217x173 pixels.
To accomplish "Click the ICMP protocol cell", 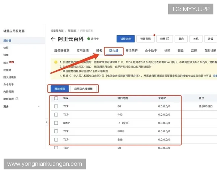I will pos(67,123).
